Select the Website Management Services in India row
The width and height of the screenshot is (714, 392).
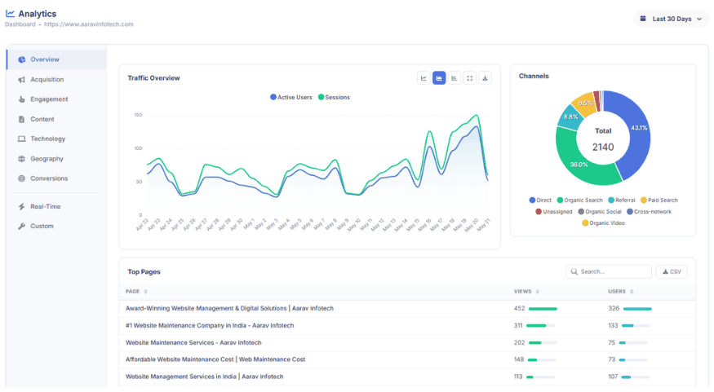407,377
